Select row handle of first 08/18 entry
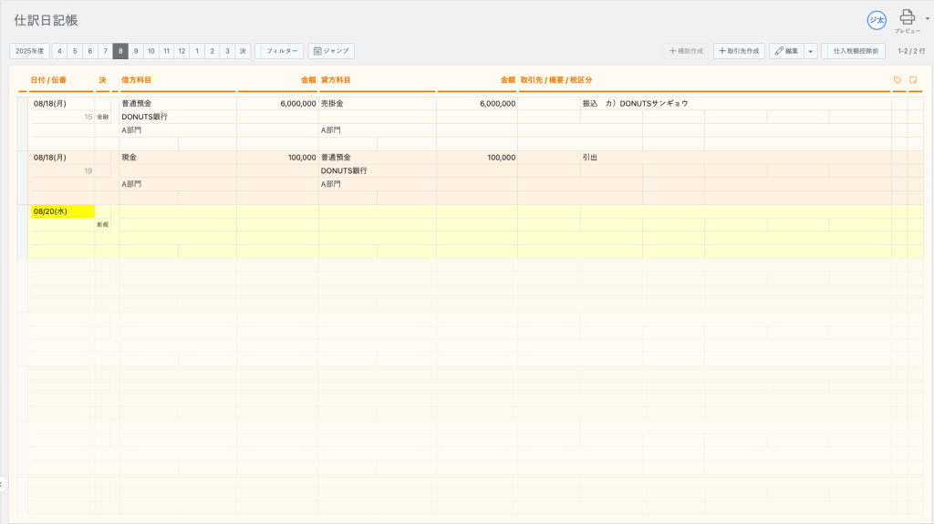This screenshot has height=524, width=934. click(x=23, y=123)
